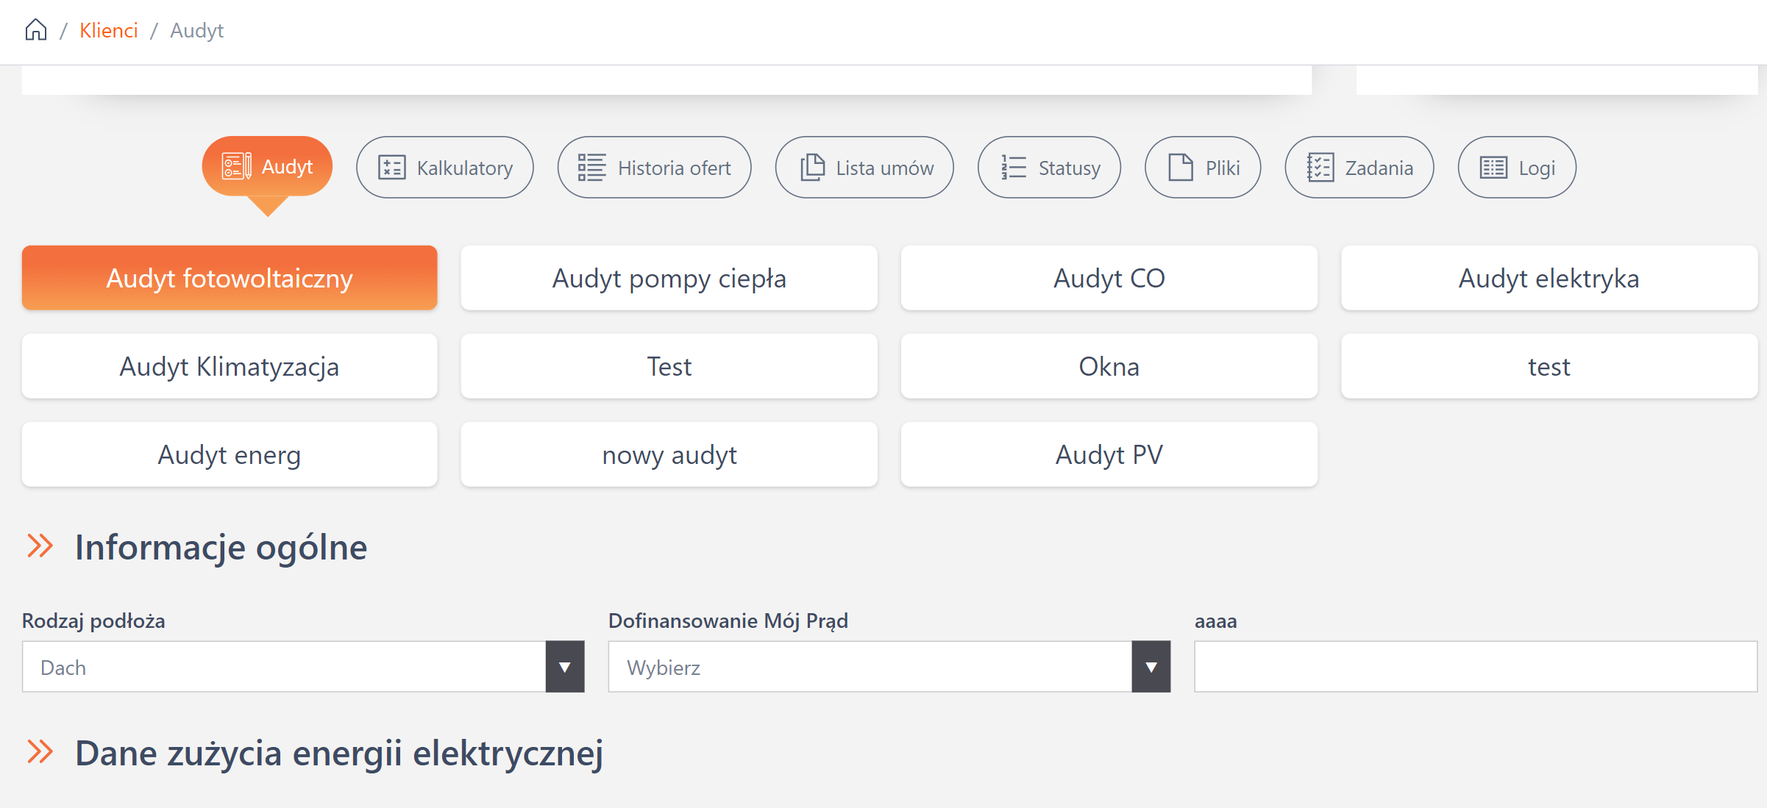
Task: Open the Audyt Klimatyzacja tab
Action: tap(230, 367)
